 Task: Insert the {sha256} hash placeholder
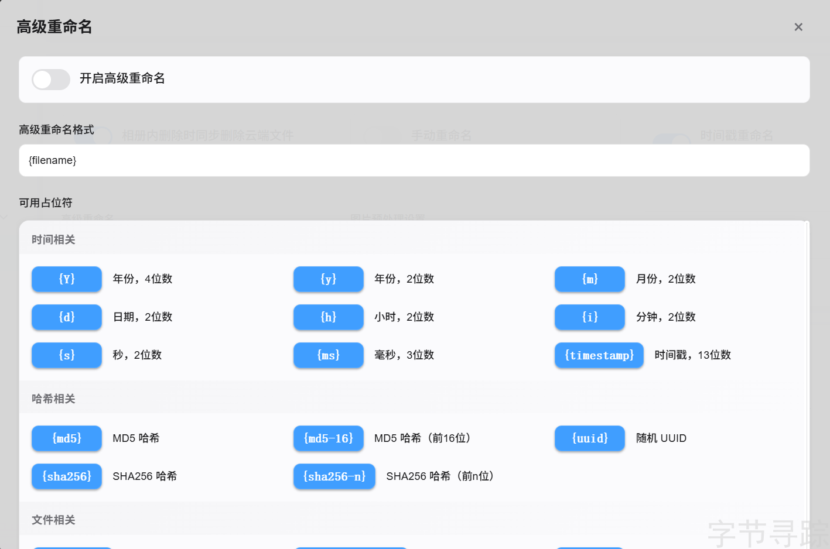coord(67,476)
